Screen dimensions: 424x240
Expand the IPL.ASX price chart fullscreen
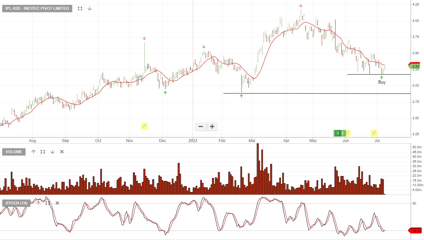tap(80, 8)
